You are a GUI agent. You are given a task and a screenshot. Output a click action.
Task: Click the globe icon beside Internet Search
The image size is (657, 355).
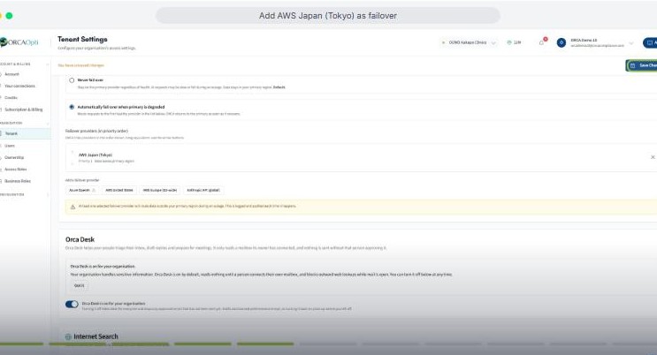(68, 336)
